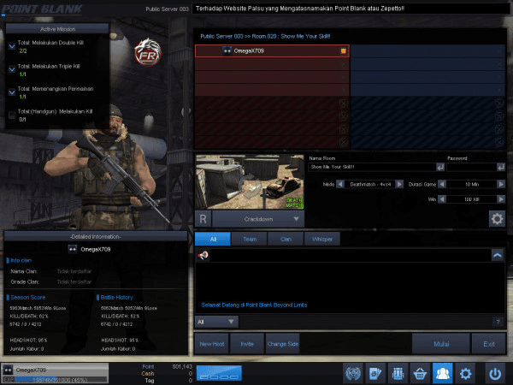Image resolution: width=513 pixels, height=385 pixels.
Task: Leave the room with Exit button
Action: point(489,344)
